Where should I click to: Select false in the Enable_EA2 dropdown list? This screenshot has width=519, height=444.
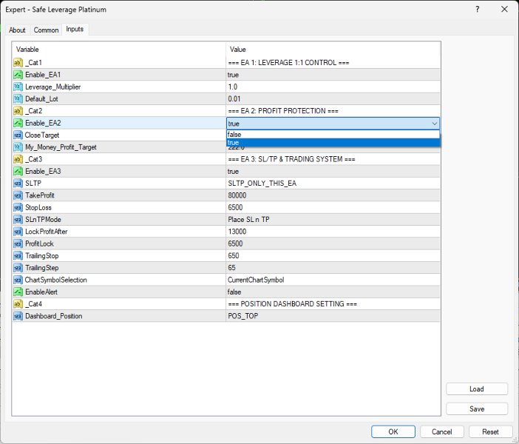click(333, 134)
